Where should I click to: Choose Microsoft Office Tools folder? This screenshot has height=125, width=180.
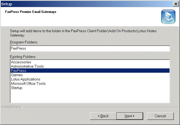[x=28, y=83]
